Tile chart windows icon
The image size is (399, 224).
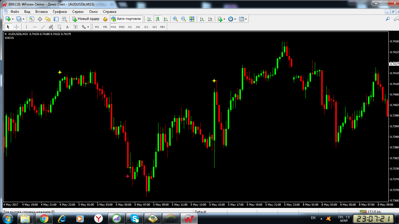[x=192, y=19]
